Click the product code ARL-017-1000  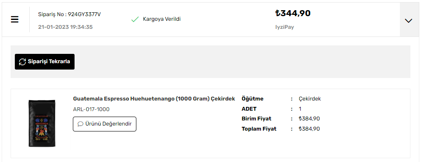tap(91, 109)
